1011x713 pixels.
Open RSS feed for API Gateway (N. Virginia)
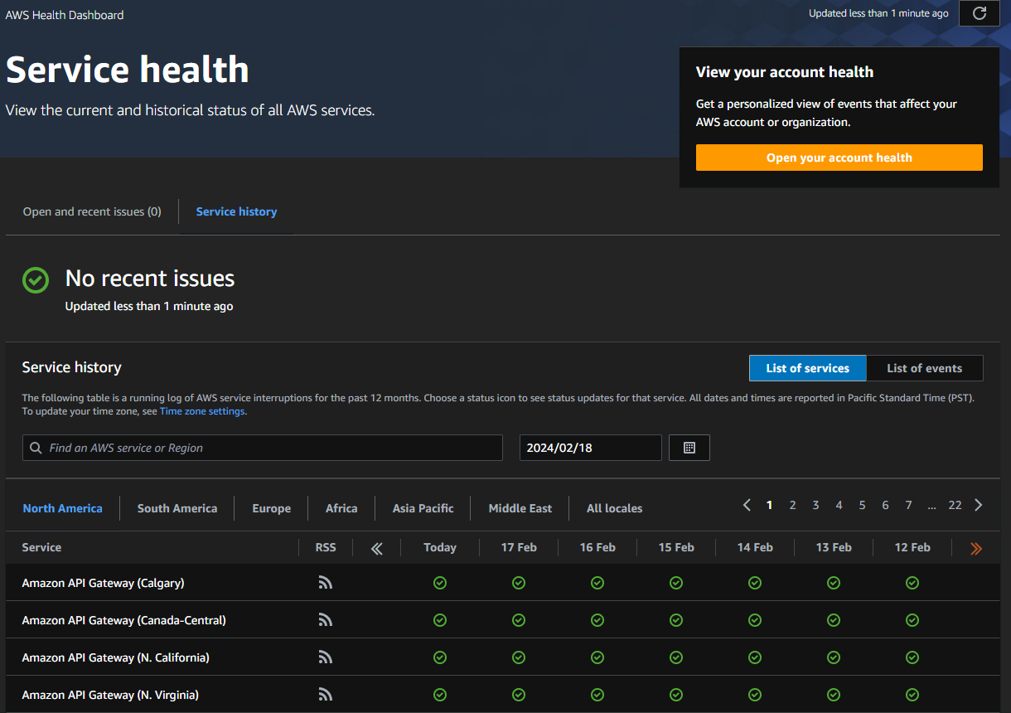click(x=326, y=695)
